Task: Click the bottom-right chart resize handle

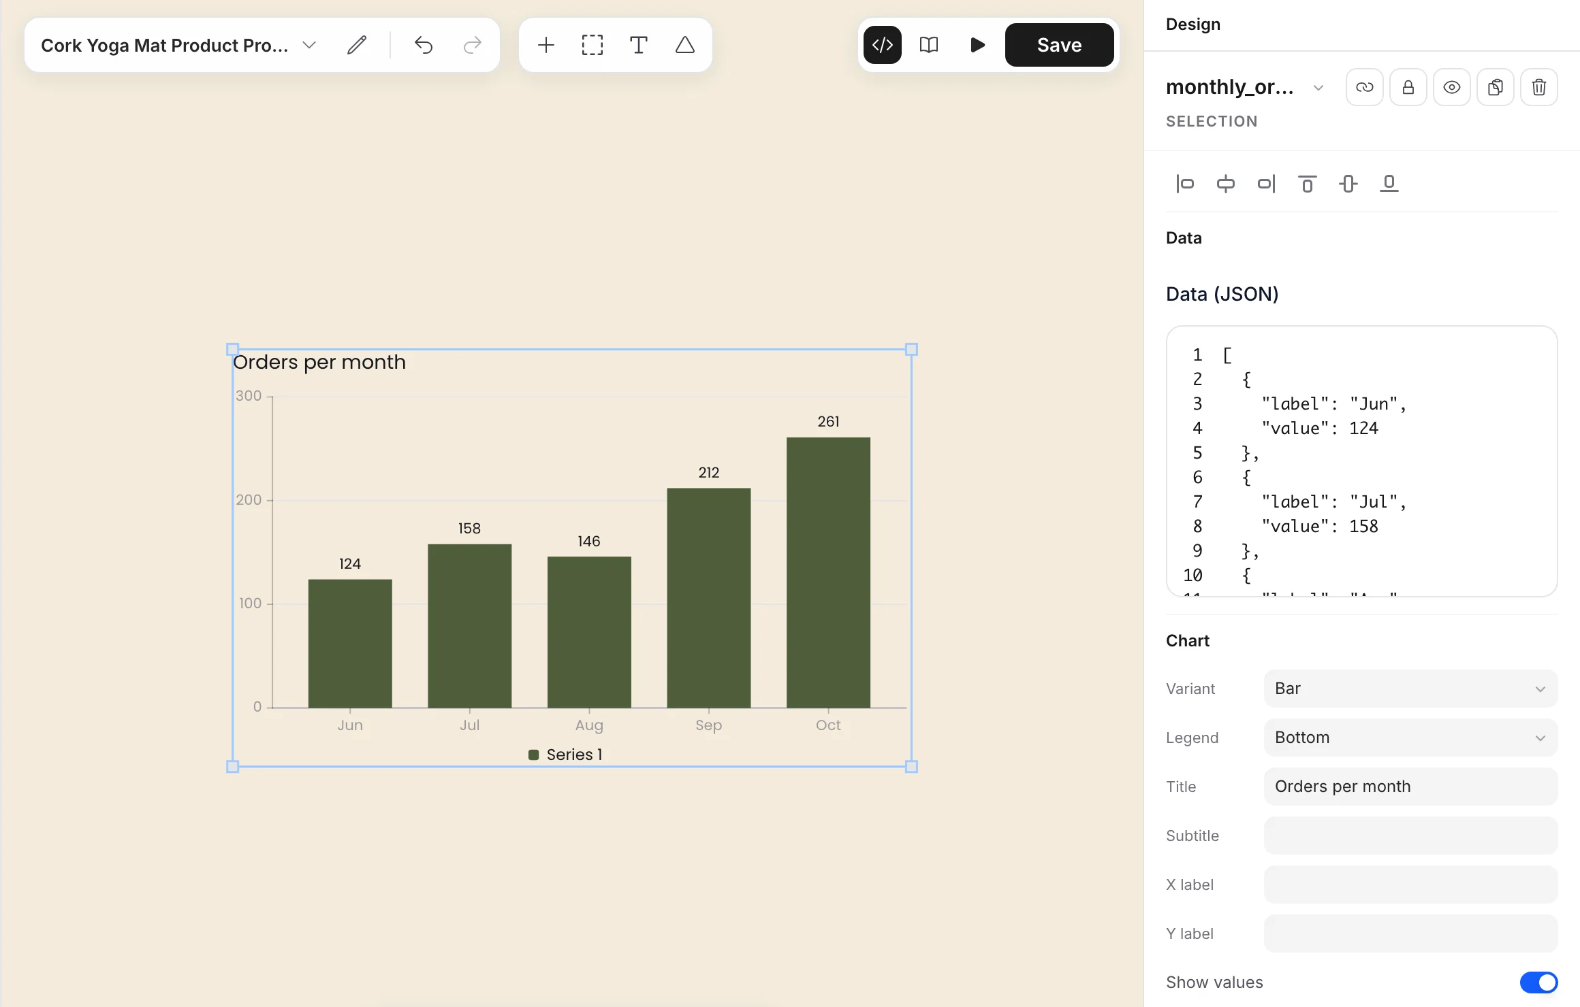Action: point(911,767)
